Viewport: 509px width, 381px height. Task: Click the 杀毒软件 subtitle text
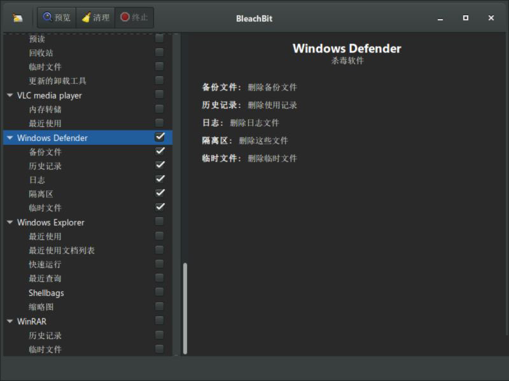tap(347, 60)
